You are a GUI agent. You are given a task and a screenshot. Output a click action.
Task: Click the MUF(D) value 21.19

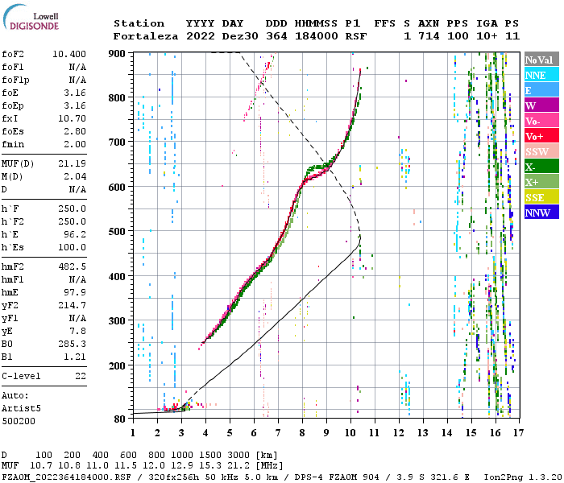click(x=72, y=163)
